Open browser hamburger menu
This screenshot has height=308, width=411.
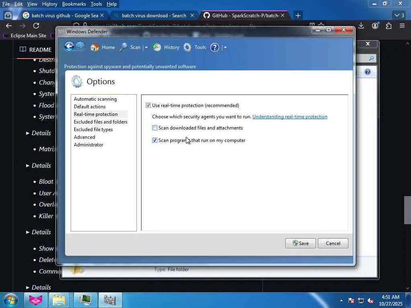tap(402, 26)
